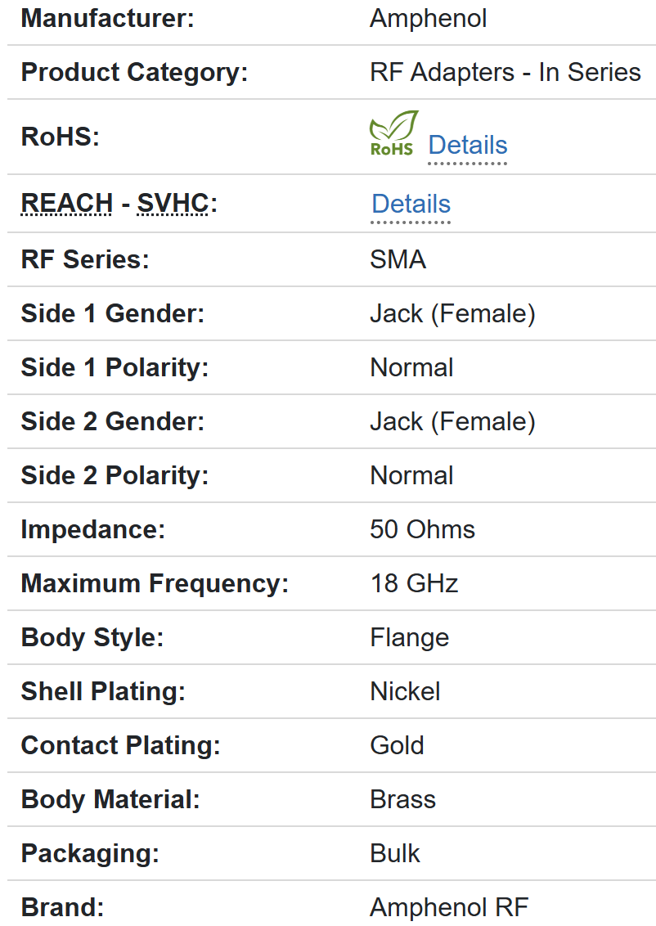656x926 pixels.
Task: Click the Brass body material value
Action: pyautogui.click(x=402, y=800)
